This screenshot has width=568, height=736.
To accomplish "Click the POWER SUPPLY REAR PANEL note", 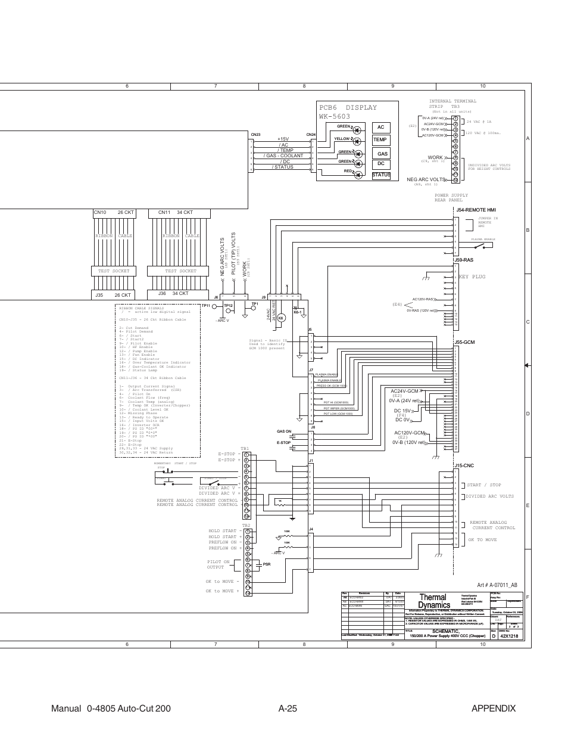I will pyautogui.click(x=451, y=198).
